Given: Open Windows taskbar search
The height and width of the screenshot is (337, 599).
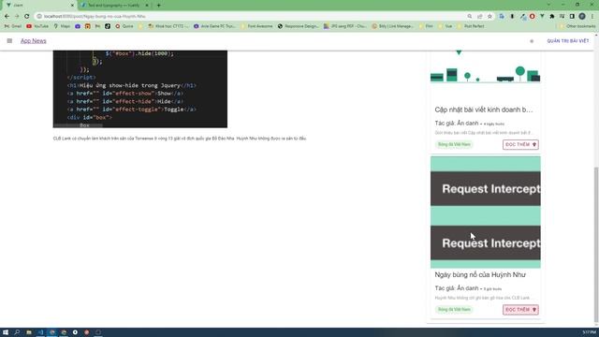Looking at the screenshot, I should point(17,332).
